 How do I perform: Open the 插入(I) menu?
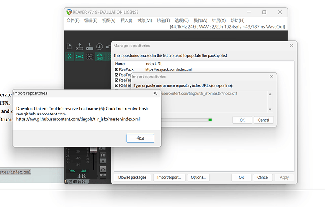[126, 20]
